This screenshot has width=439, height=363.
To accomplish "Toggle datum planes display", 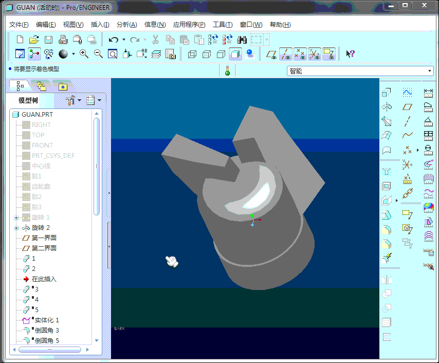I will click(271, 54).
